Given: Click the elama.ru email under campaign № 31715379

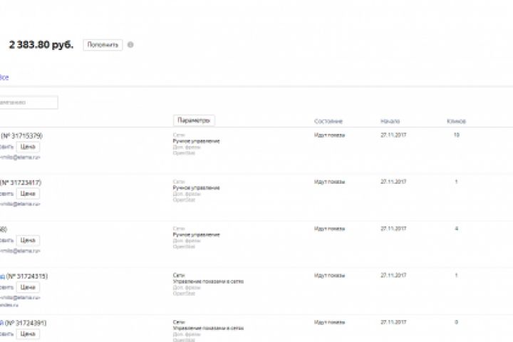Looking at the screenshot, I should [x=20, y=157].
